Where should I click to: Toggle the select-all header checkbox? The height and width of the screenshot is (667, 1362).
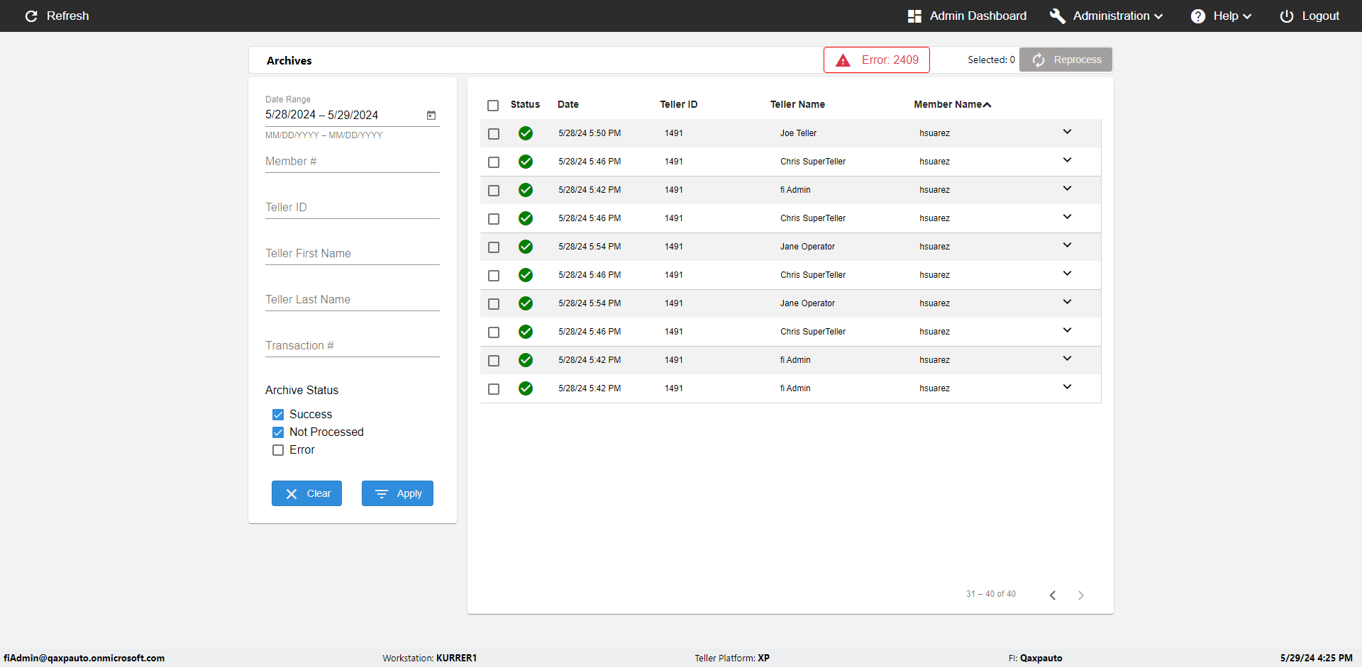(493, 106)
